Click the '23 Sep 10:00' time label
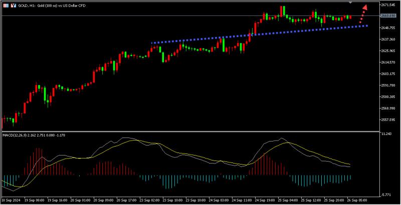 point(172,200)
